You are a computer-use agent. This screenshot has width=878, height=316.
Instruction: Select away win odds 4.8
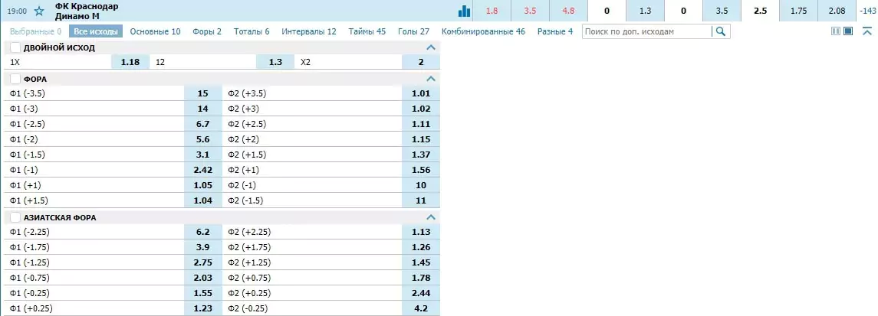[x=568, y=11]
